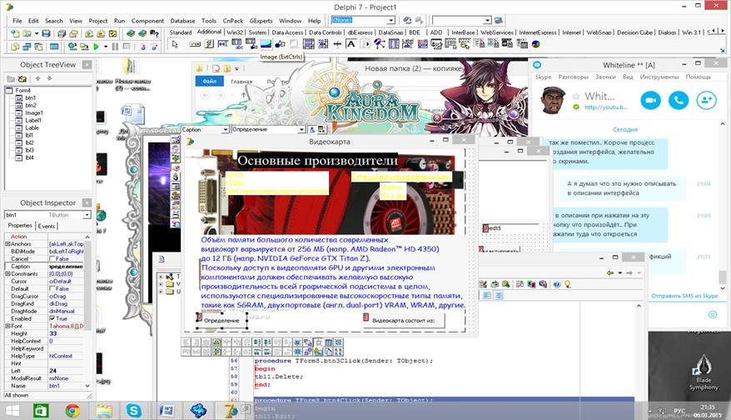Add a contact to the Skype conversation
The width and height of the screenshot is (731, 420).
coord(707,99)
